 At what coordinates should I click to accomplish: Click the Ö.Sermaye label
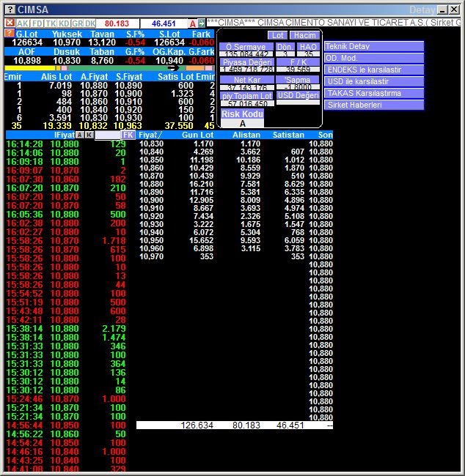tap(246, 47)
